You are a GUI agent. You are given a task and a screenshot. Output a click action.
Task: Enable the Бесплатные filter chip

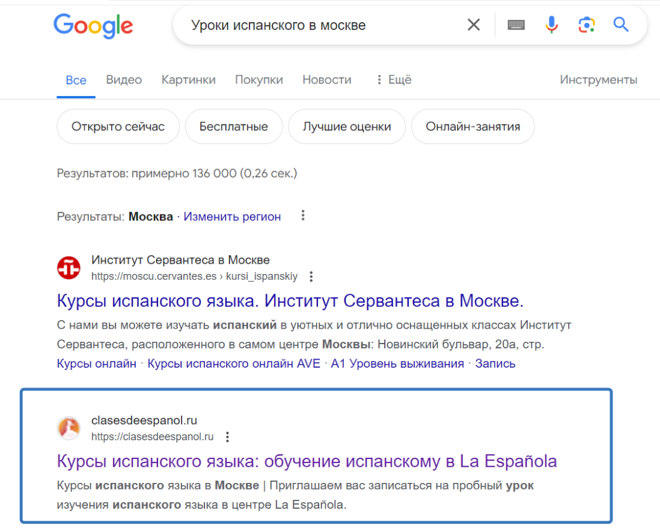point(234,126)
